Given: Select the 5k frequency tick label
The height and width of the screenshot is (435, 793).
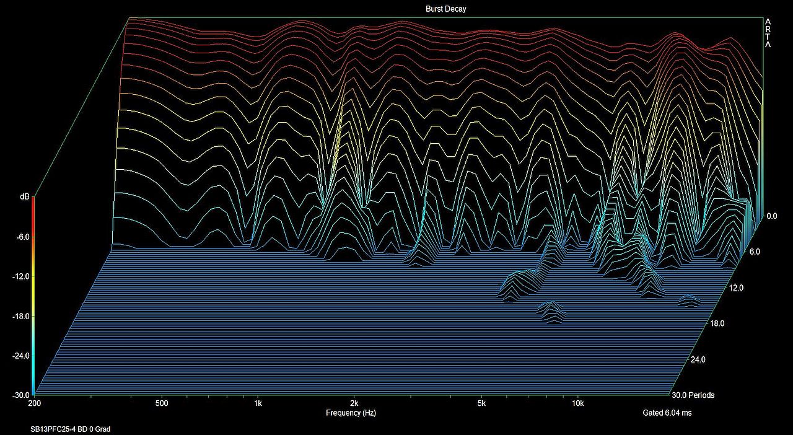Looking at the screenshot, I should click(481, 403).
